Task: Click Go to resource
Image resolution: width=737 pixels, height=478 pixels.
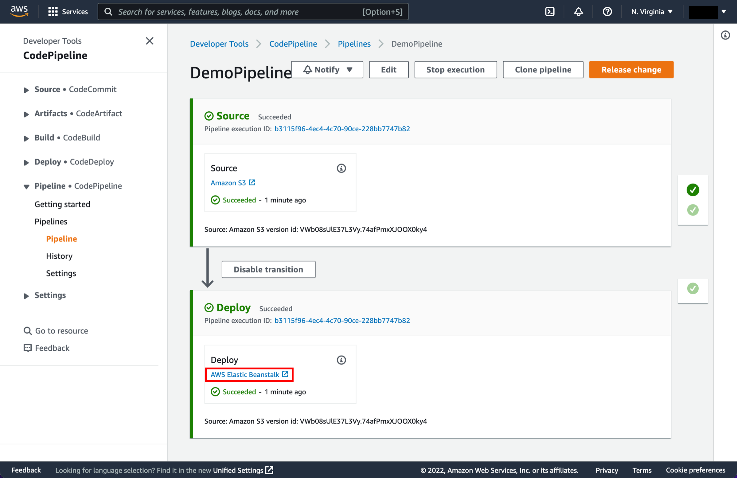Action: point(61,331)
